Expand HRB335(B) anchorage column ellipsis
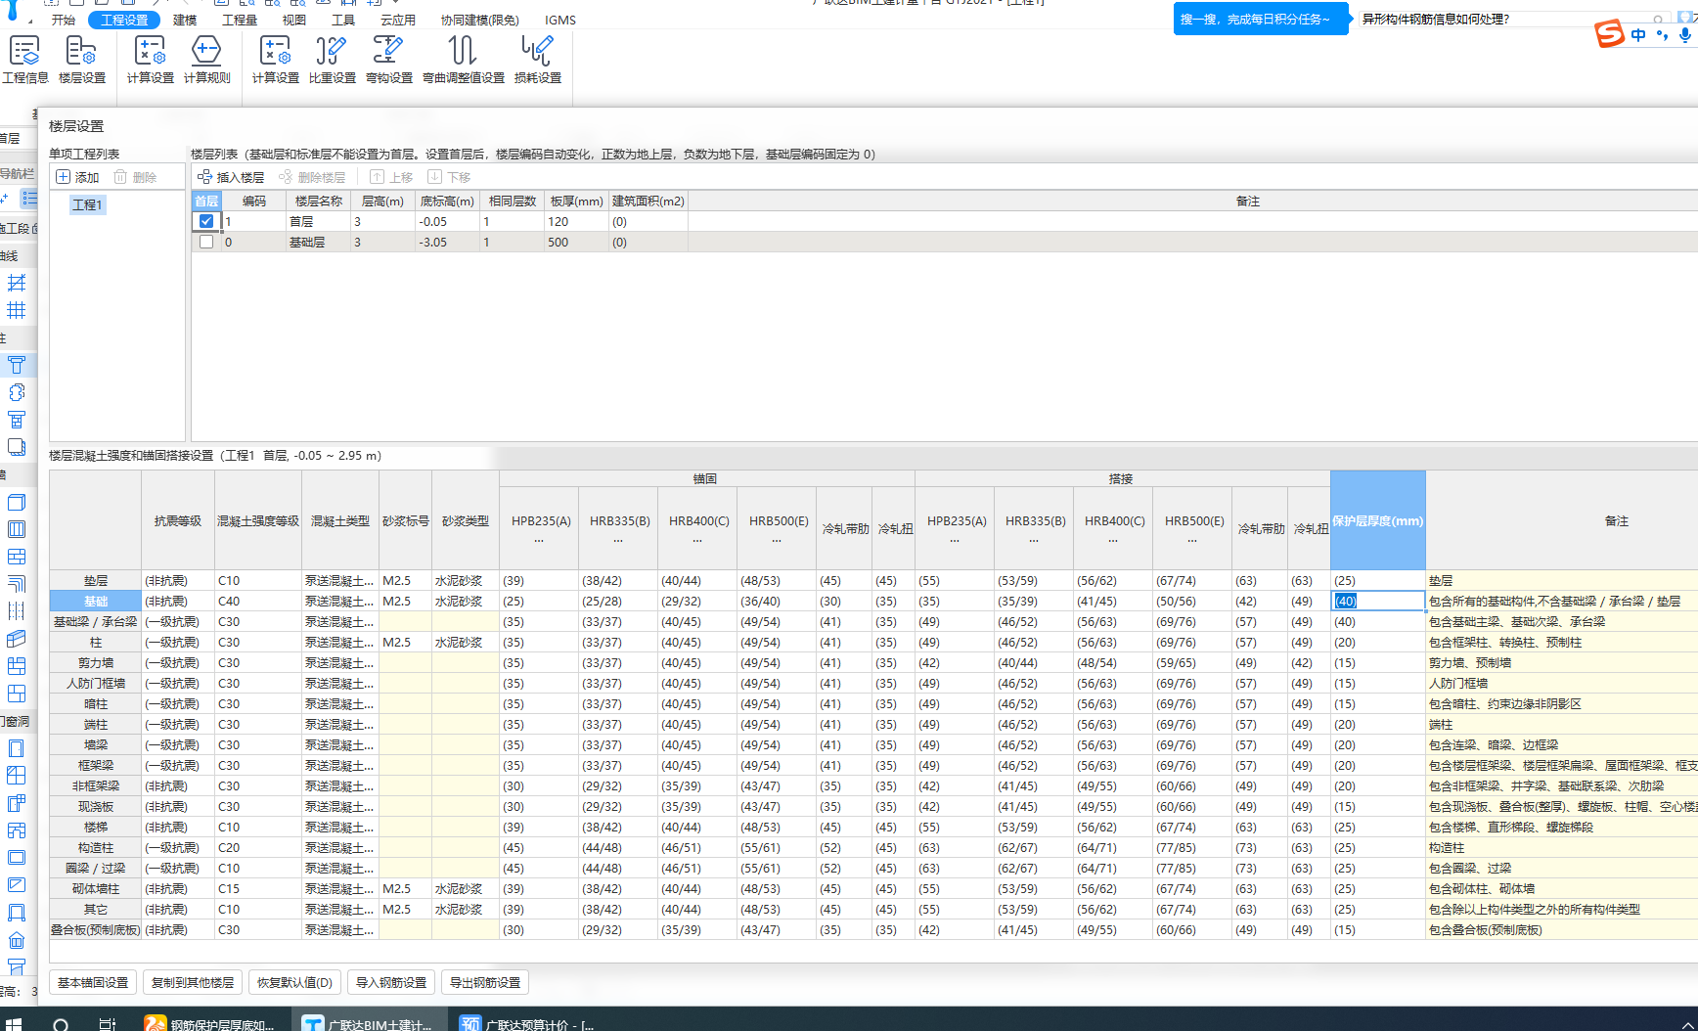Screen dimensions: 1698x1031 coord(618,539)
